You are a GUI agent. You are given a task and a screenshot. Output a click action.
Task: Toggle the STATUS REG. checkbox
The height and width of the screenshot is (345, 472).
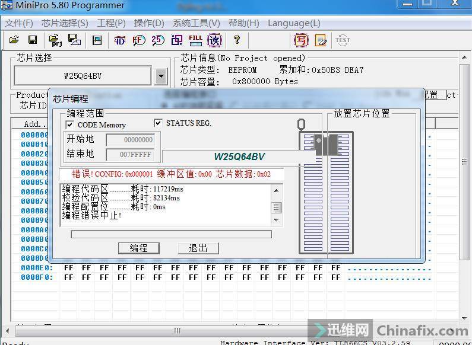[x=158, y=123]
